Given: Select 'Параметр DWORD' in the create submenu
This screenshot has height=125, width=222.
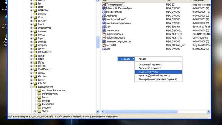Looking at the screenshot, I should pyautogui.click(x=158, y=72).
